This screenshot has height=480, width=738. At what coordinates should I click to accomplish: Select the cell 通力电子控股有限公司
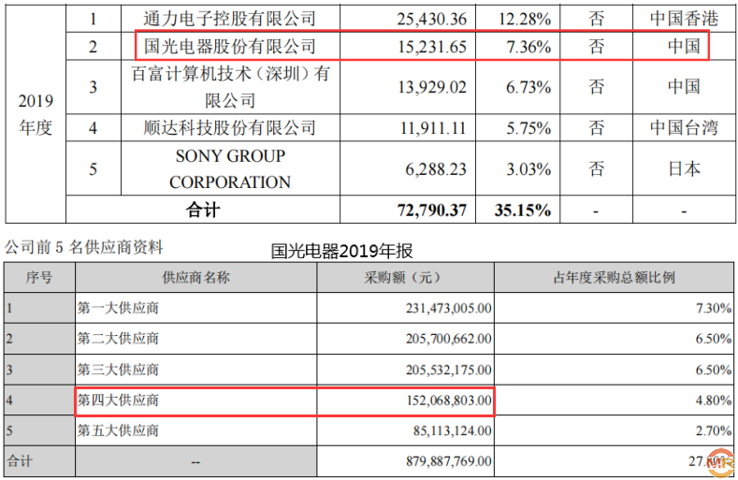click(x=230, y=19)
